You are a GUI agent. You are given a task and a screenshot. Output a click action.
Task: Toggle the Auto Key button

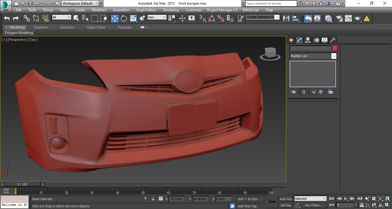(x=286, y=199)
